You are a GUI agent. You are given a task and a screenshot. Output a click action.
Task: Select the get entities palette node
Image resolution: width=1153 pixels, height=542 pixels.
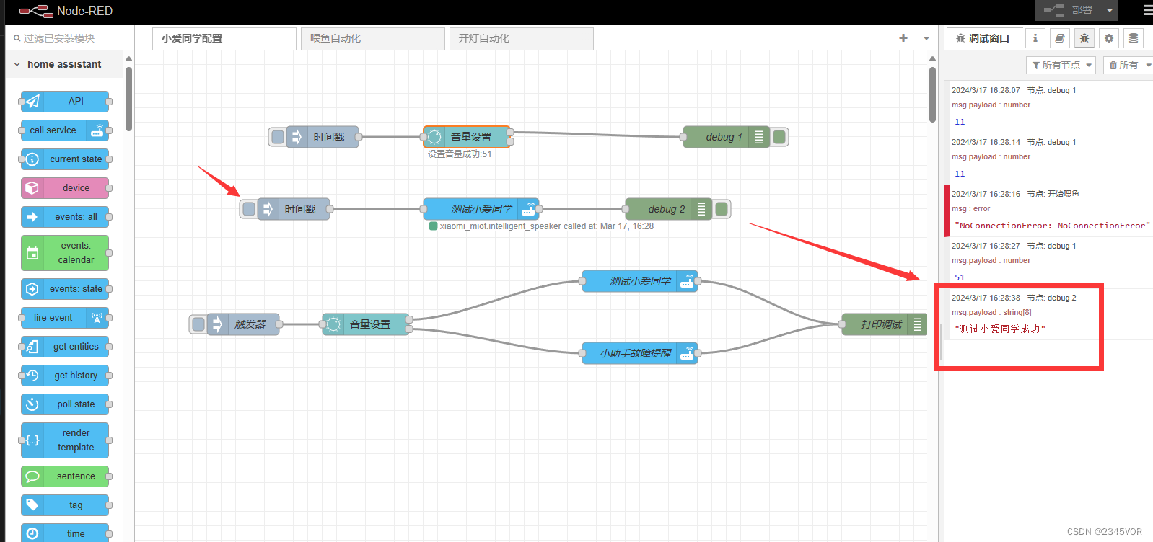[65, 347]
